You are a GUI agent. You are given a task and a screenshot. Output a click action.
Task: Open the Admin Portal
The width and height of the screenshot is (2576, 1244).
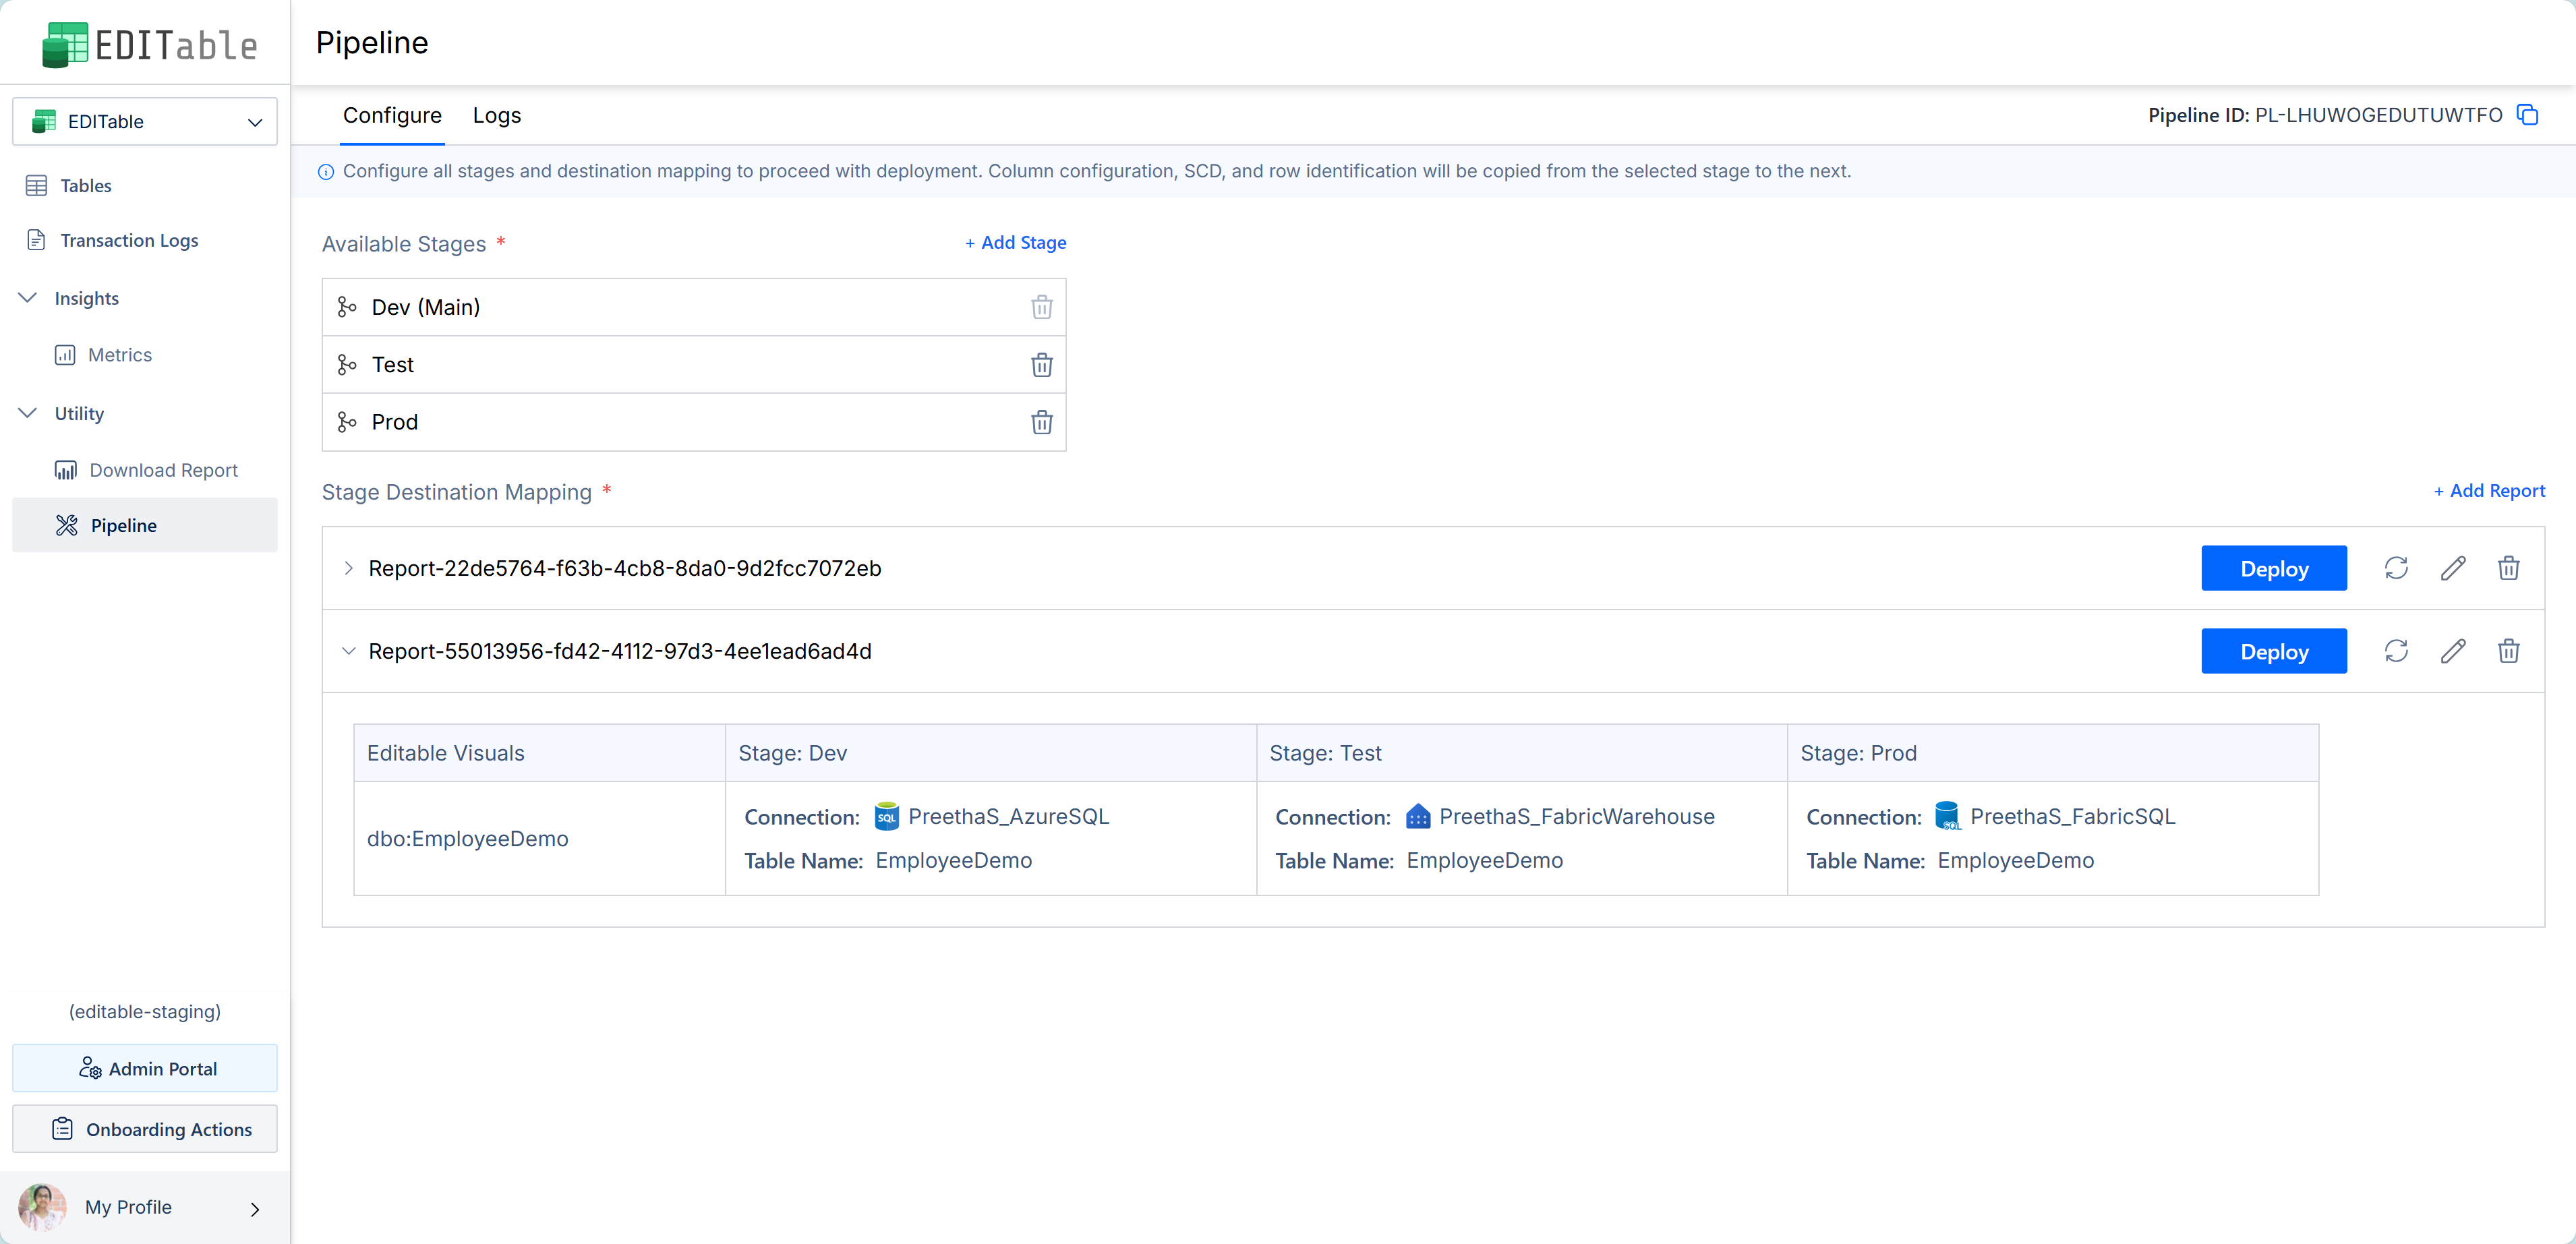tap(145, 1068)
